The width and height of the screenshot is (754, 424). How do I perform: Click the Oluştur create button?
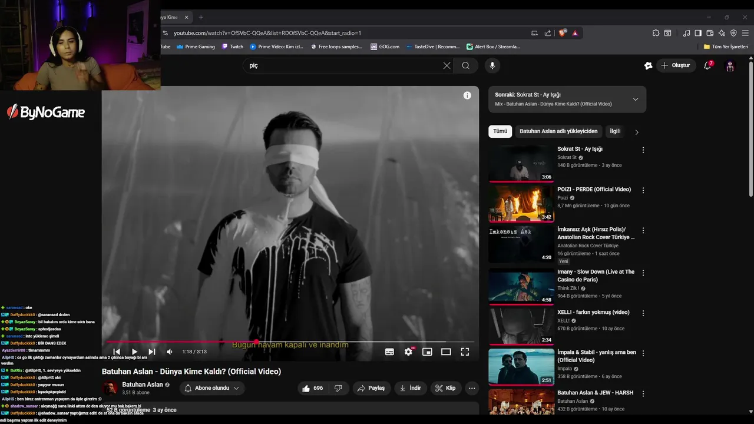click(676, 65)
